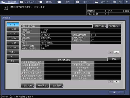Click the 設定変更 change settings button
Image resolution: width=130 pixels, height=98 pixels.
pos(28,86)
